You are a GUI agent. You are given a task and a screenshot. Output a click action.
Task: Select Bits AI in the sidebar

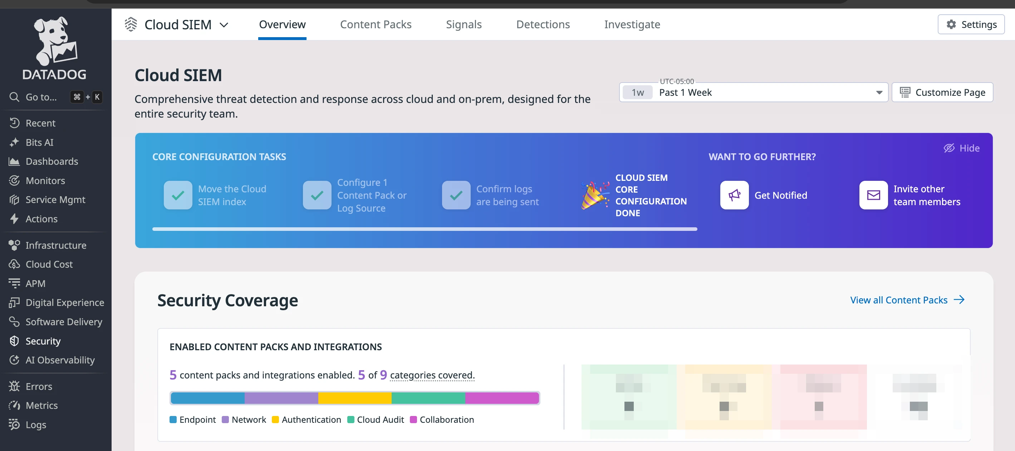pos(39,142)
